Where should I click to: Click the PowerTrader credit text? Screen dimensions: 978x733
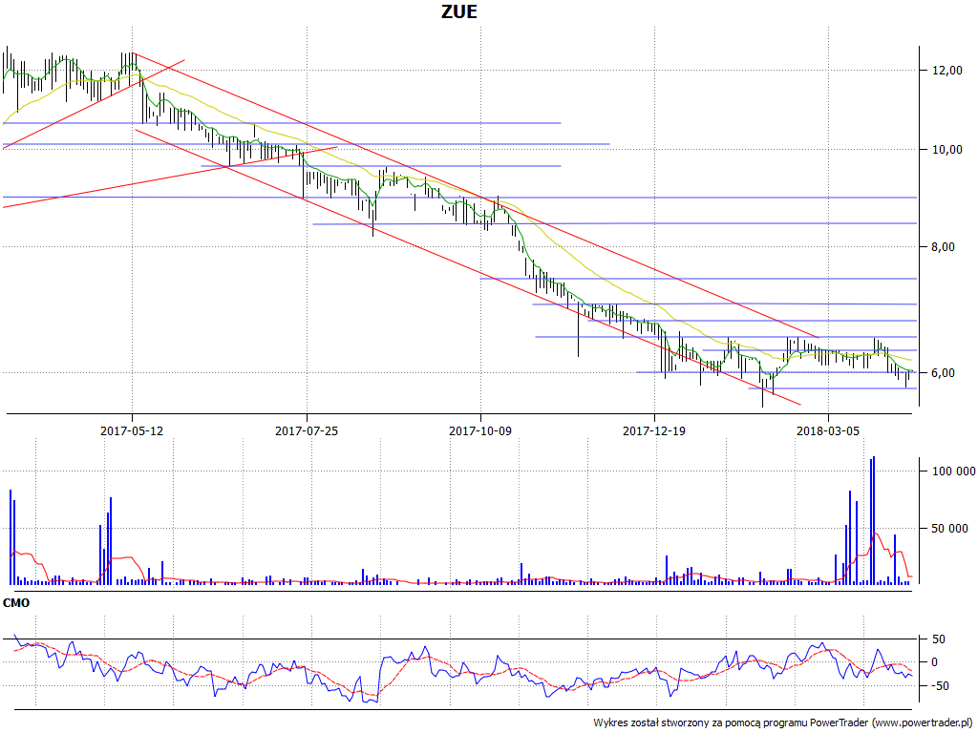[784, 723]
